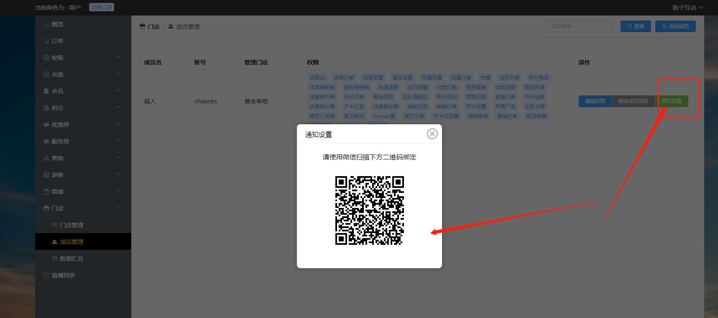This screenshot has width=718, height=318.
Task: Click the breadcrumb 门店 store icon
Action: [142, 26]
